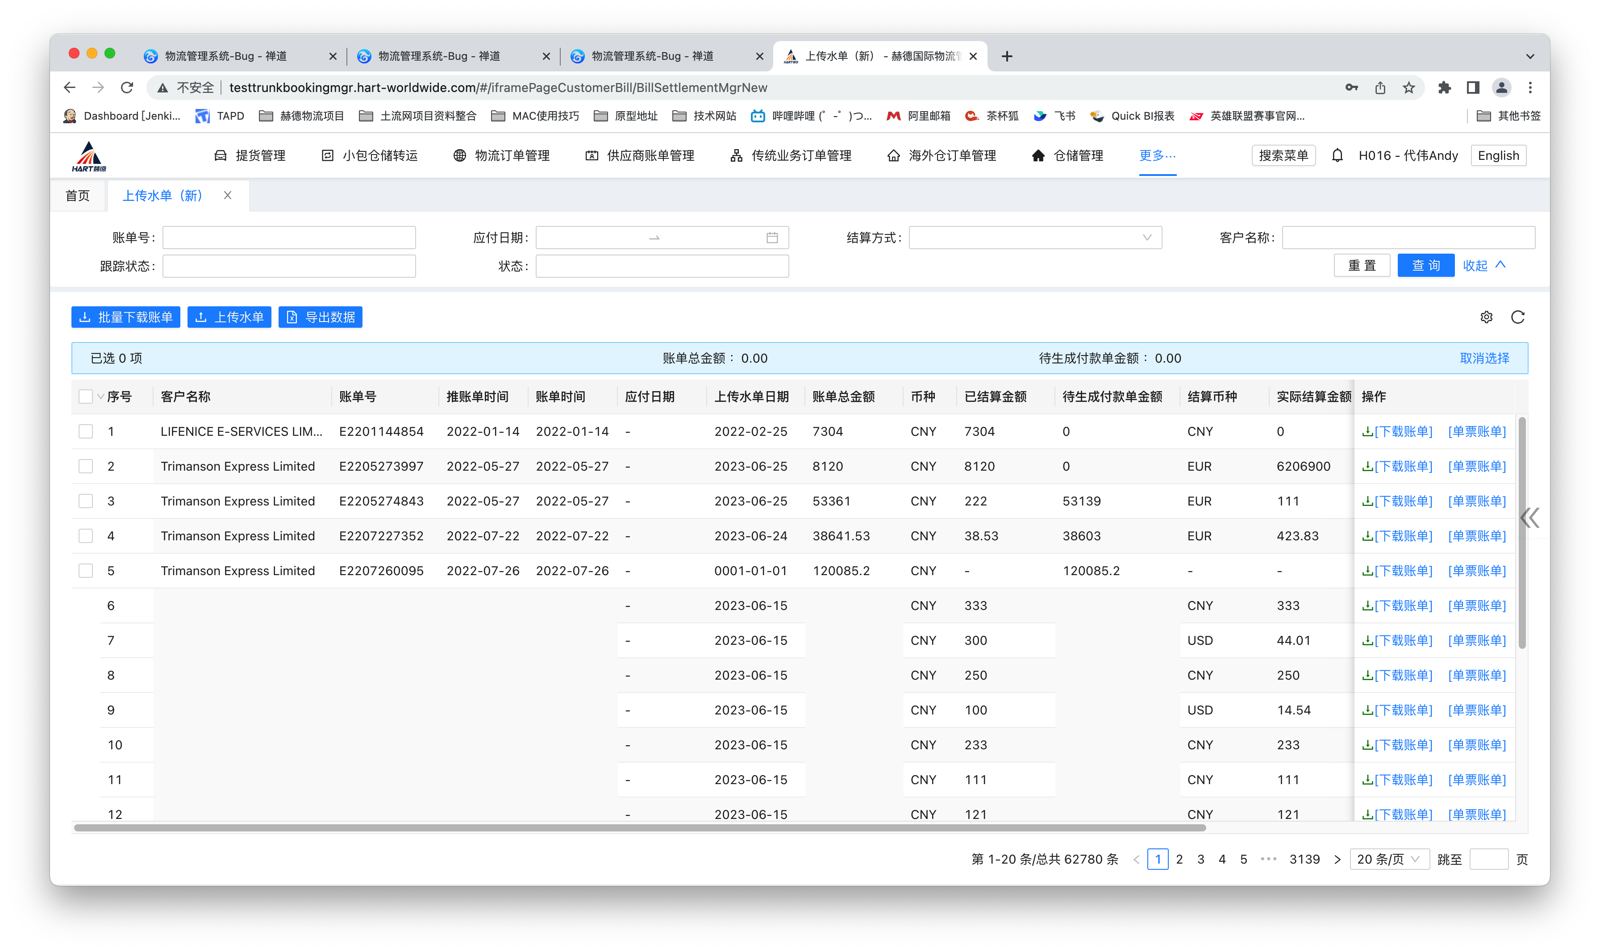Click the table refresh icon
The width and height of the screenshot is (1600, 952).
coord(1517,317)
